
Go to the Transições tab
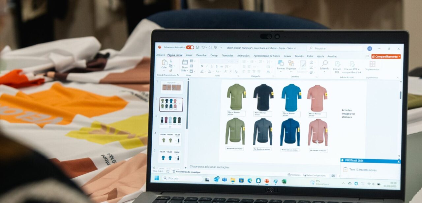point(228,56)
